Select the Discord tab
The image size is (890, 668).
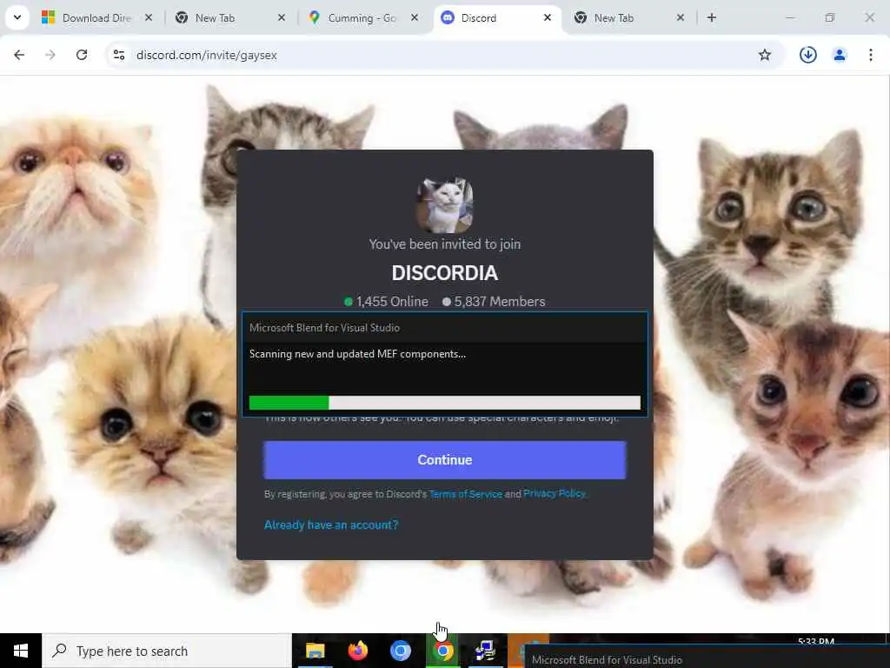click(496, 17)
